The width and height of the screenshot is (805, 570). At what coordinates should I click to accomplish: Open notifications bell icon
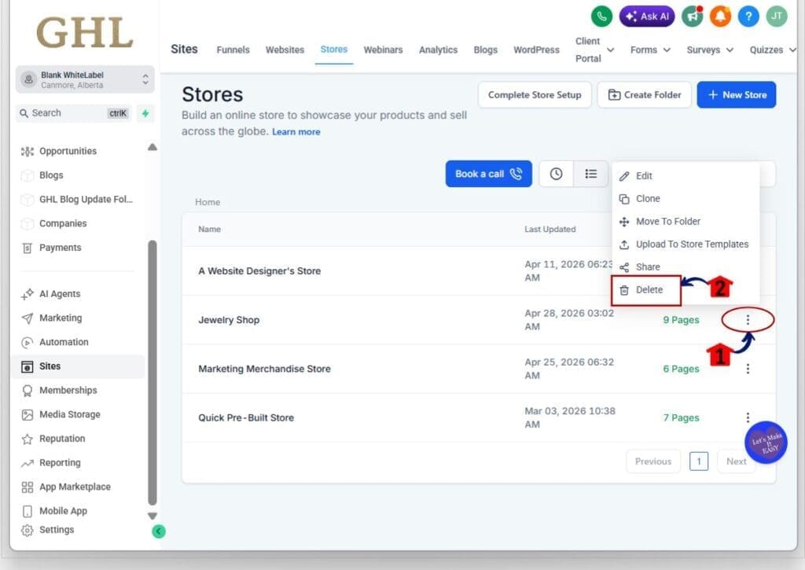pos(720,16)
